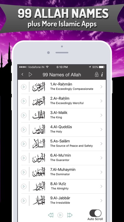Screen dimensions: 124x222
Task: Open details chevron for Al-Jabbār
Action: coord(101,201)
